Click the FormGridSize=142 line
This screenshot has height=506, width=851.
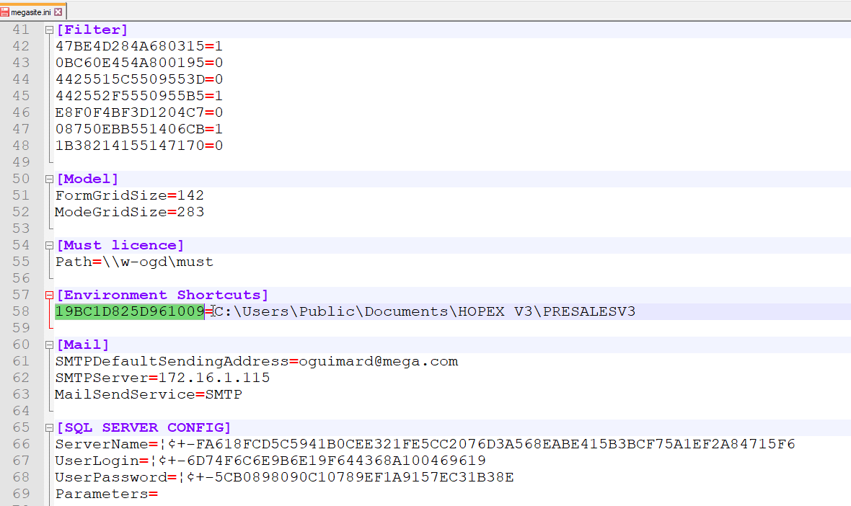(129, 195)
